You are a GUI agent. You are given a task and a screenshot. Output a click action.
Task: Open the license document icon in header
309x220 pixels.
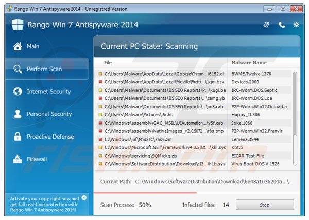click(266, 25)
